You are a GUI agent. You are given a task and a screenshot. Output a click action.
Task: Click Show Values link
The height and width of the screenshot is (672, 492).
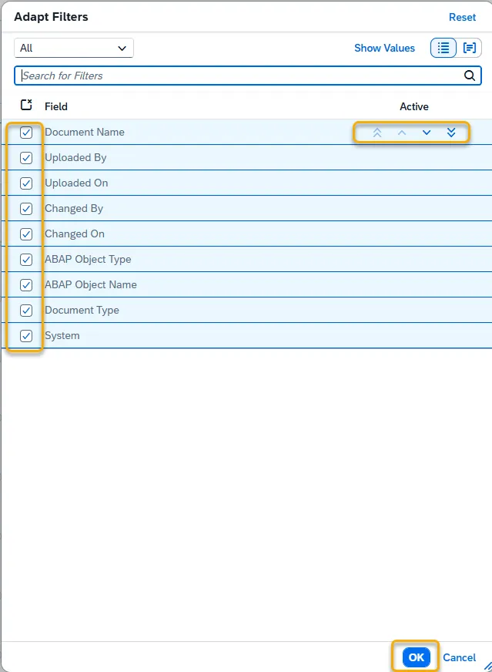(384, 48)
